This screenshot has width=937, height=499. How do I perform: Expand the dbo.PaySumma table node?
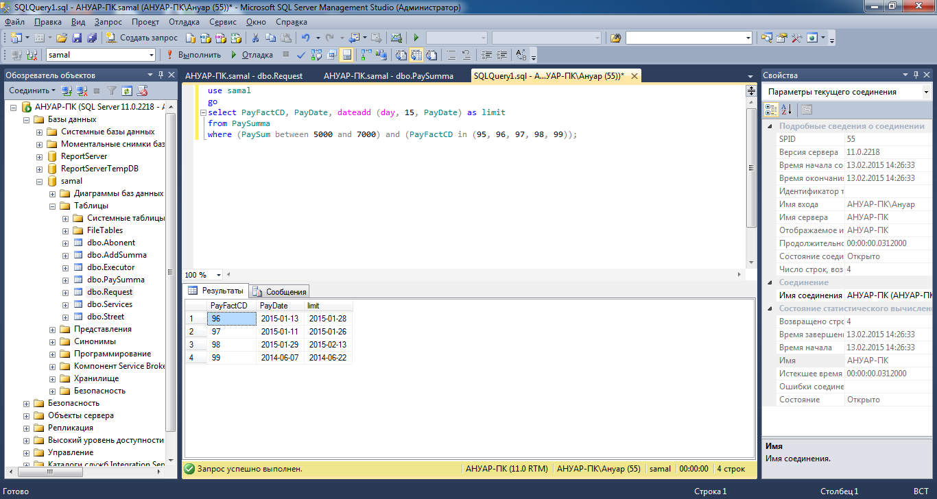click(x=66, y=280)
